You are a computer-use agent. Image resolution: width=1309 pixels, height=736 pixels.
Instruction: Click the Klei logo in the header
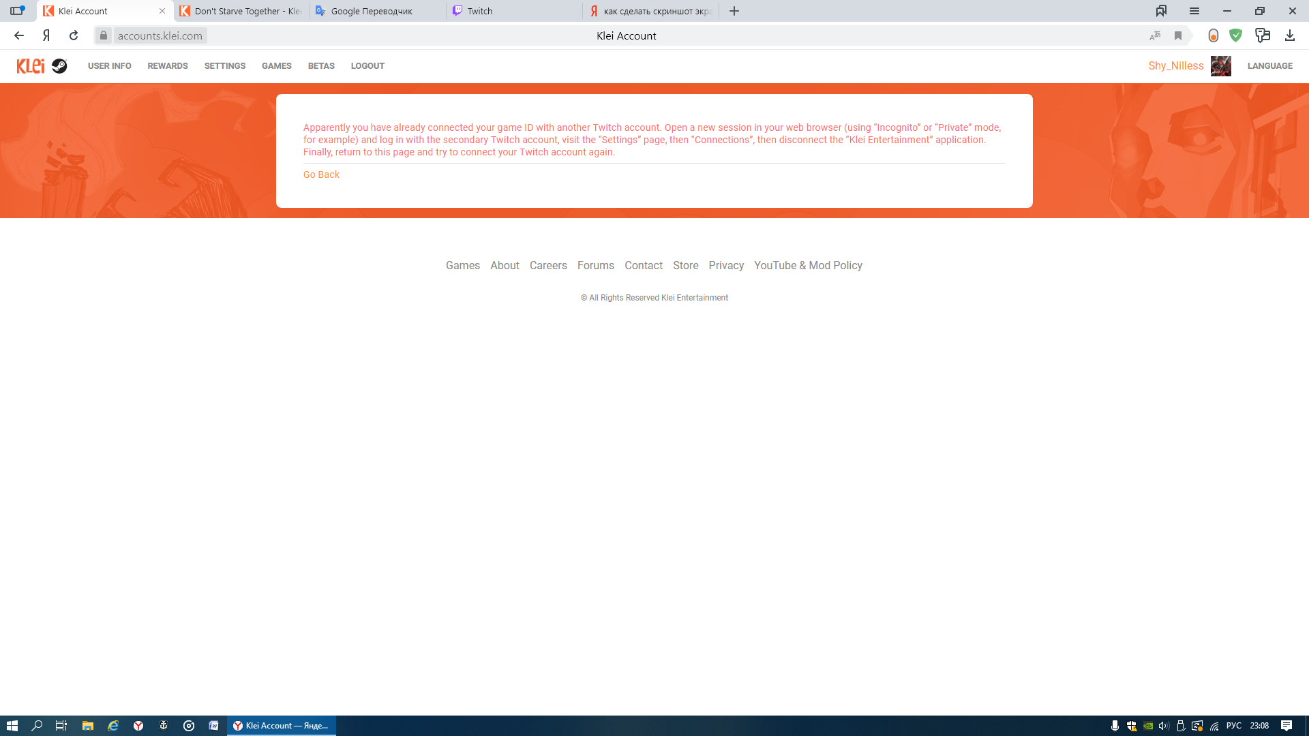31,66
